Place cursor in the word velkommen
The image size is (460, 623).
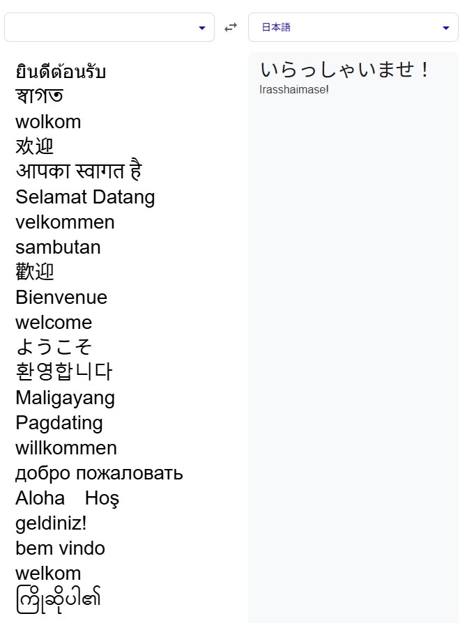point(65,222)
